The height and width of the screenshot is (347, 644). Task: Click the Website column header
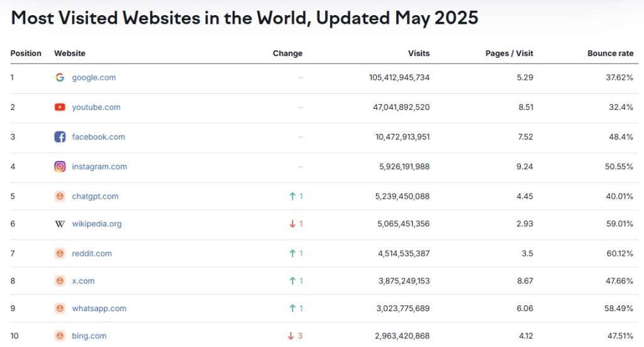click(x=70, y=53)
